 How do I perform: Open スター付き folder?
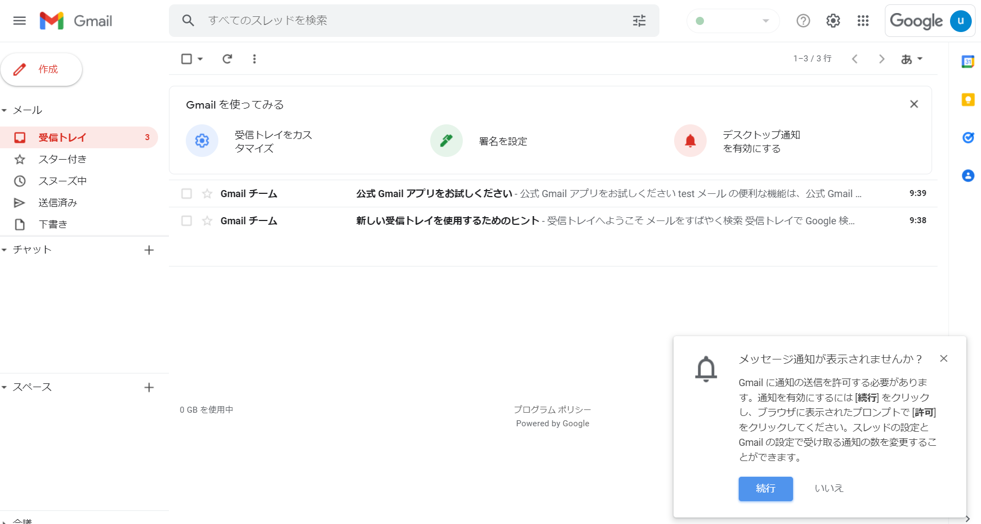pyautogui.click(x=79, y=159)
